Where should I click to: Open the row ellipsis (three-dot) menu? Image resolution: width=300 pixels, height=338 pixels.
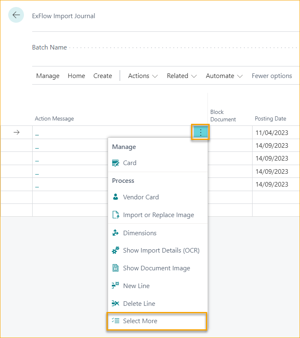coord(200,132)
